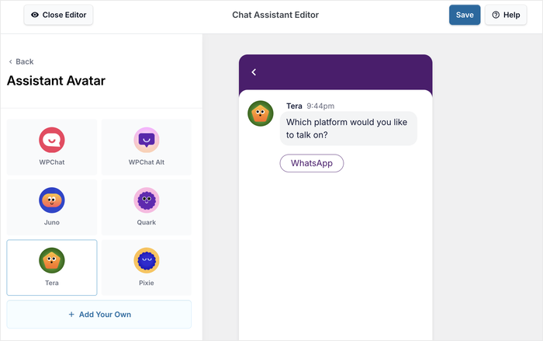Go back using the Back link
The image size is (543, 341).
[21, 61]
